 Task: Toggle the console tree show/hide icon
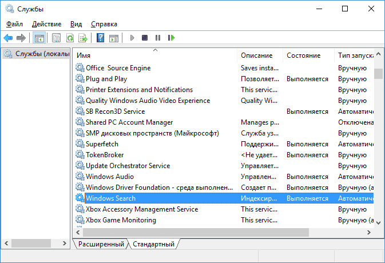coord(39,38)
